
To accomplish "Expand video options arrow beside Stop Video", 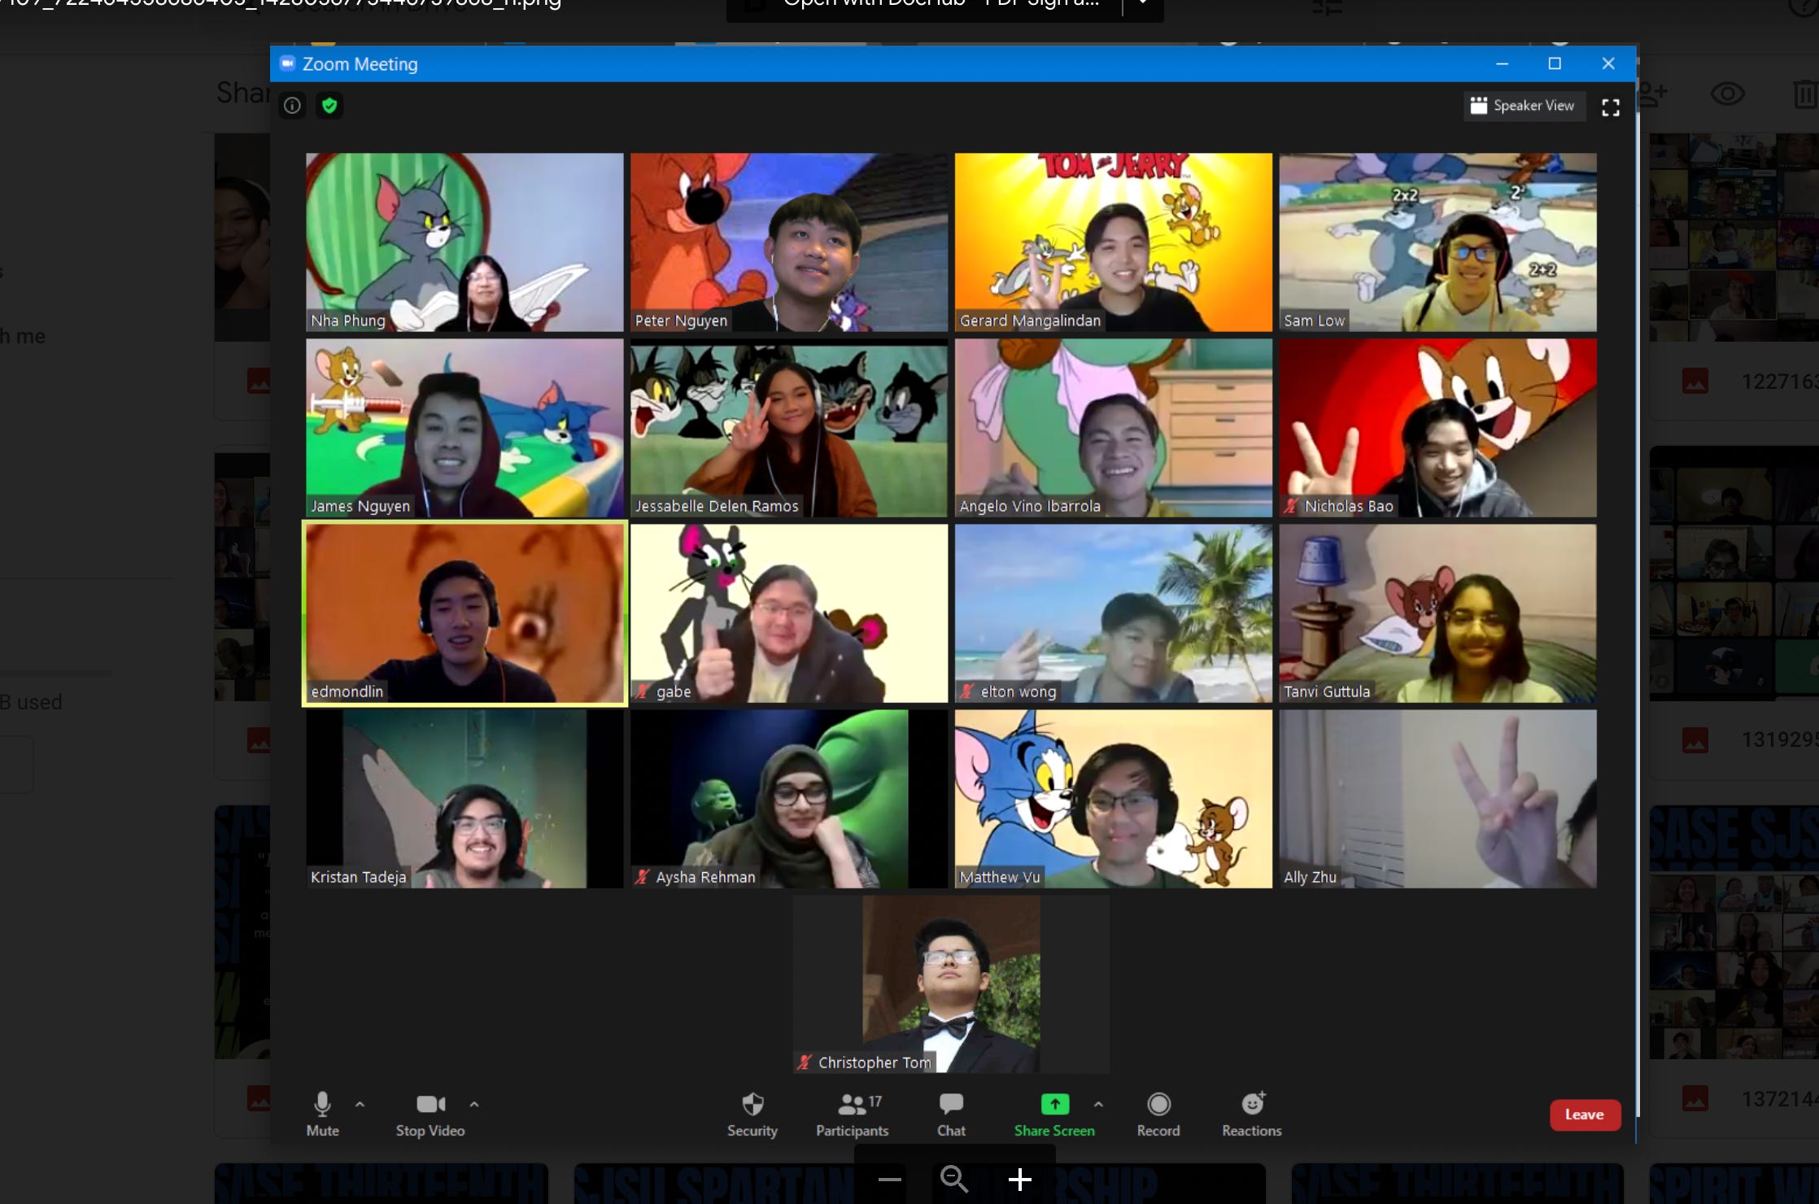I will 474,1104.
